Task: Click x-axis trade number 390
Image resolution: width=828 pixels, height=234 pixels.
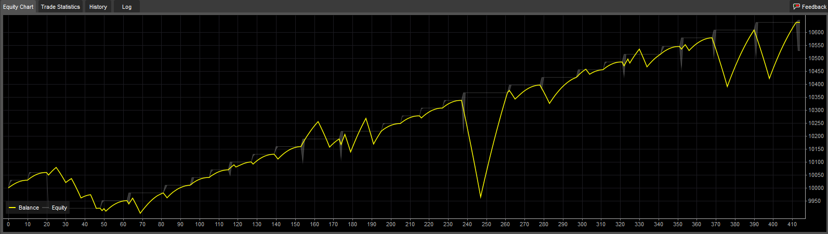Action: coord(754,224)
